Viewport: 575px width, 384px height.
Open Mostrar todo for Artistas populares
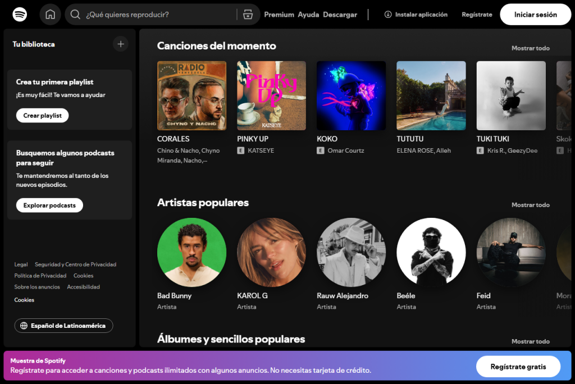530,205
